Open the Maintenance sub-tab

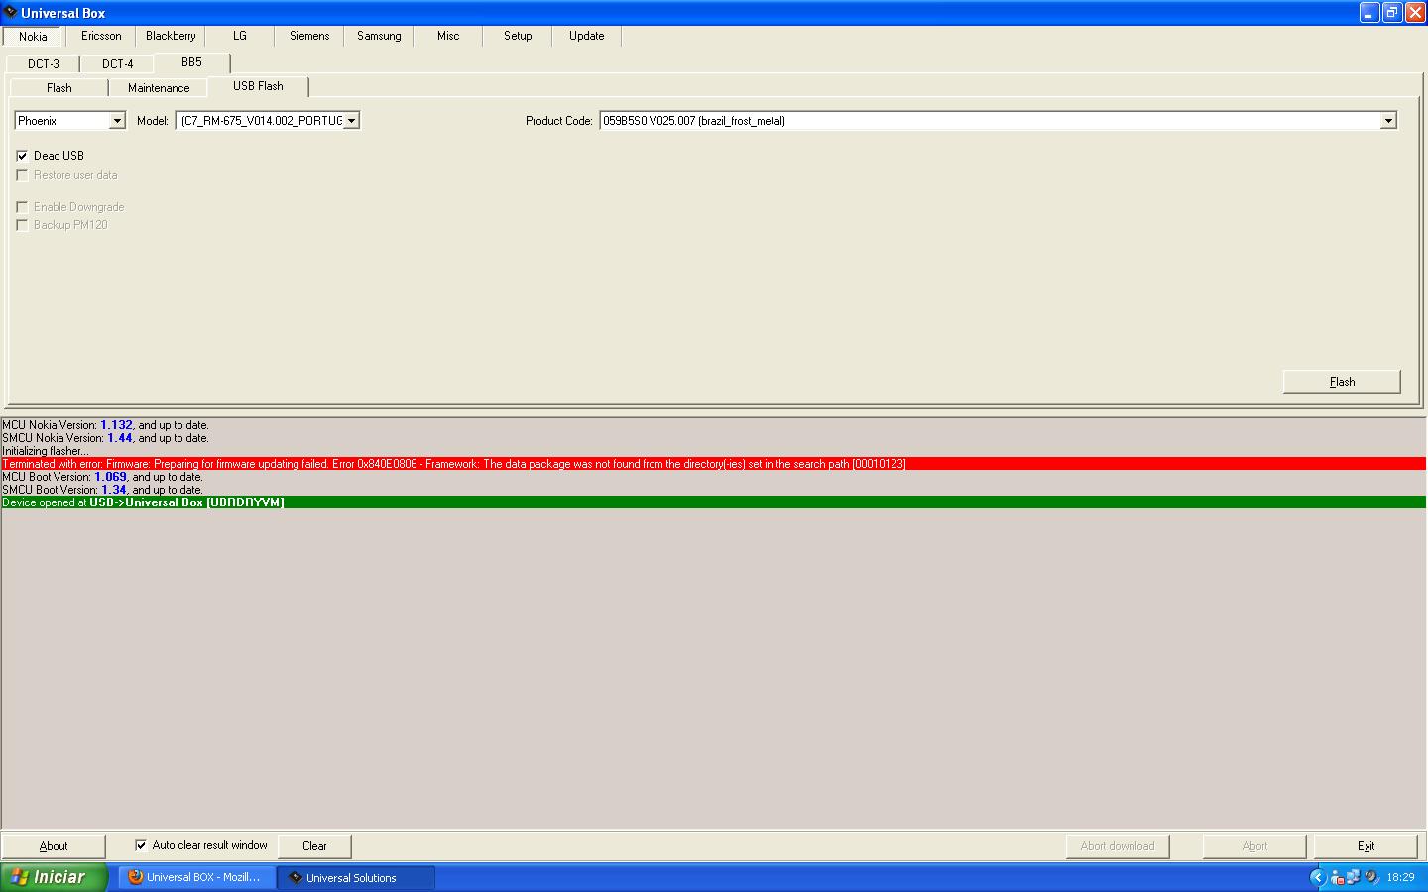click(x=159, y=88)
